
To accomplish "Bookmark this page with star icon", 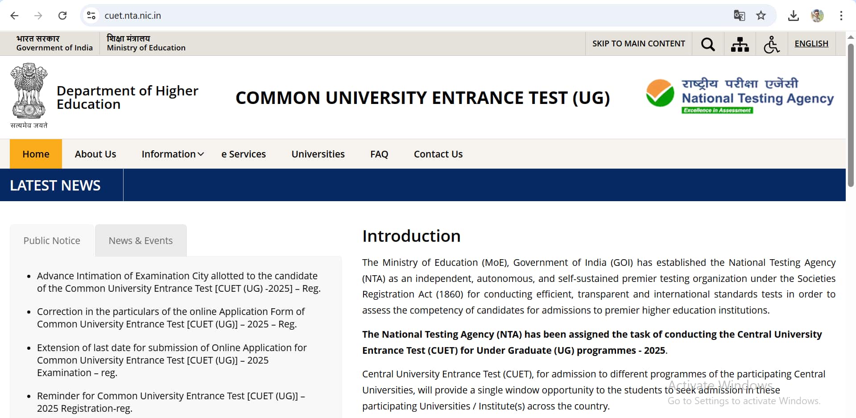I will (761, 16).
